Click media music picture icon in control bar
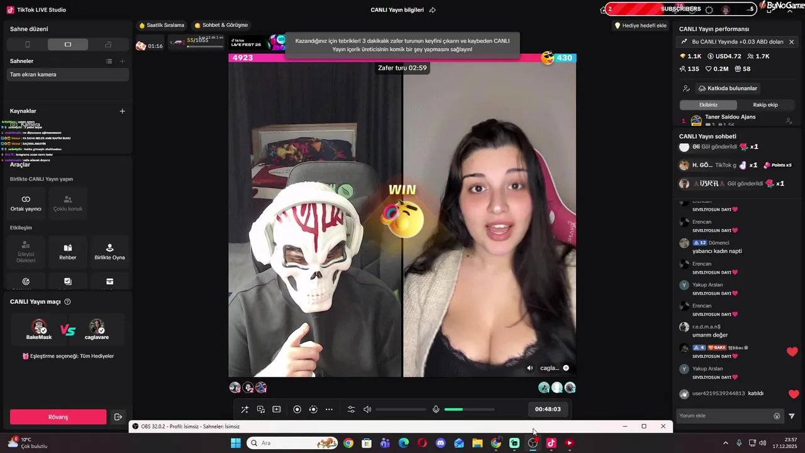This screenshot has width=805, height=453. coord(261,410)
